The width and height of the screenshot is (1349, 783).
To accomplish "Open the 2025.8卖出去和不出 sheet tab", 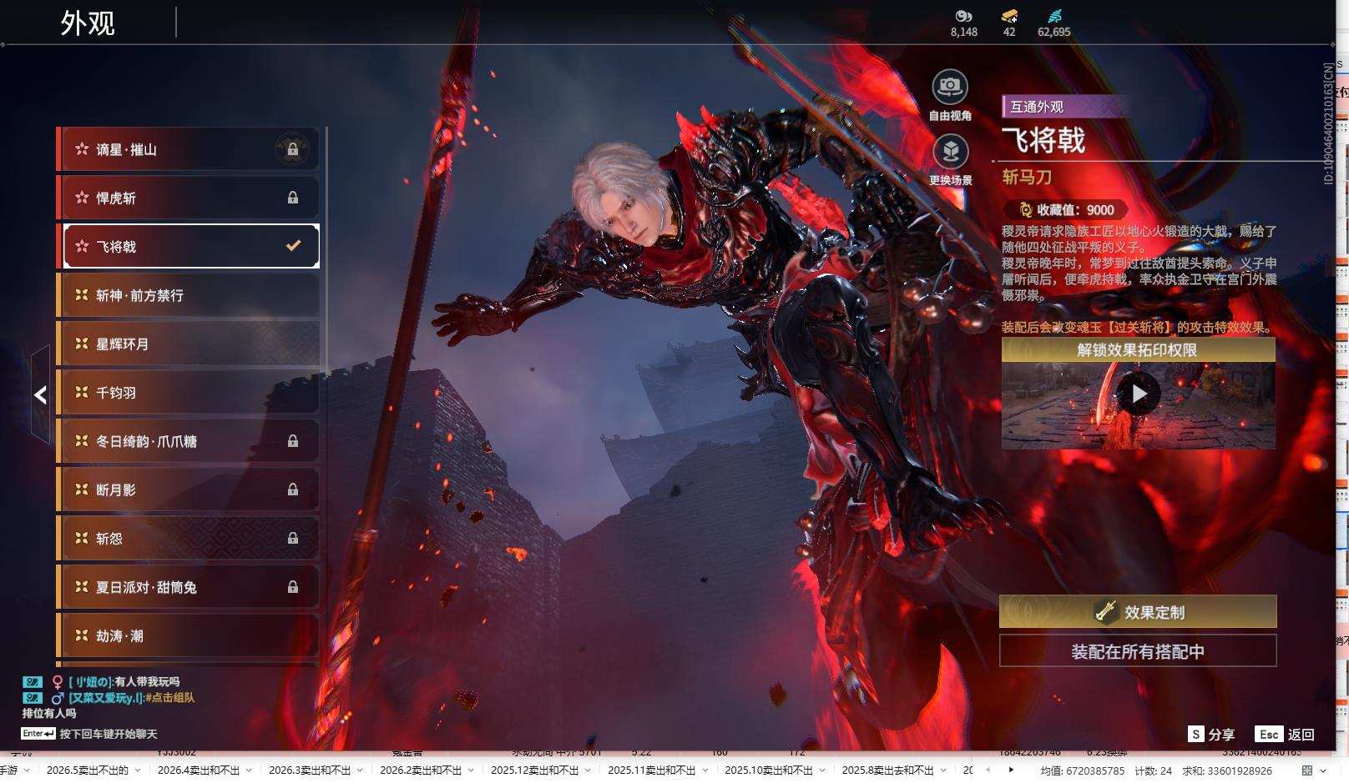I will point(887,770).
